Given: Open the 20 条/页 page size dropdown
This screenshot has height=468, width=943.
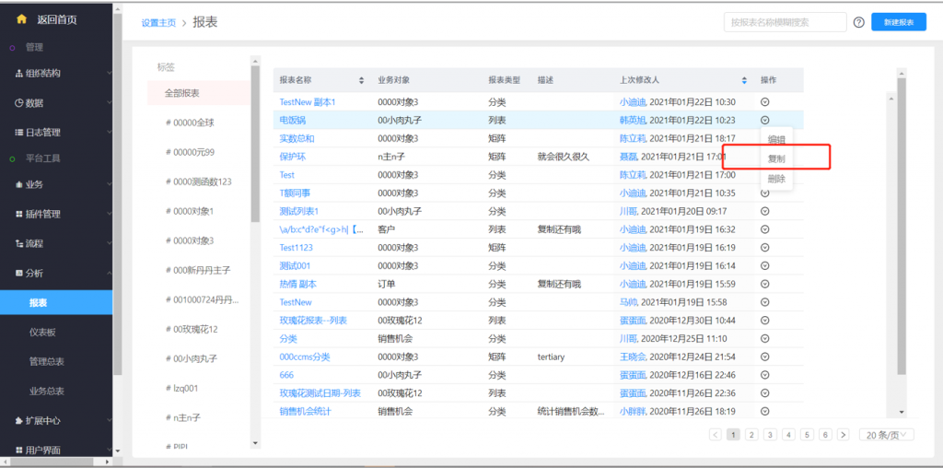Looking at the screenshot, I should (x=886, y=435).
